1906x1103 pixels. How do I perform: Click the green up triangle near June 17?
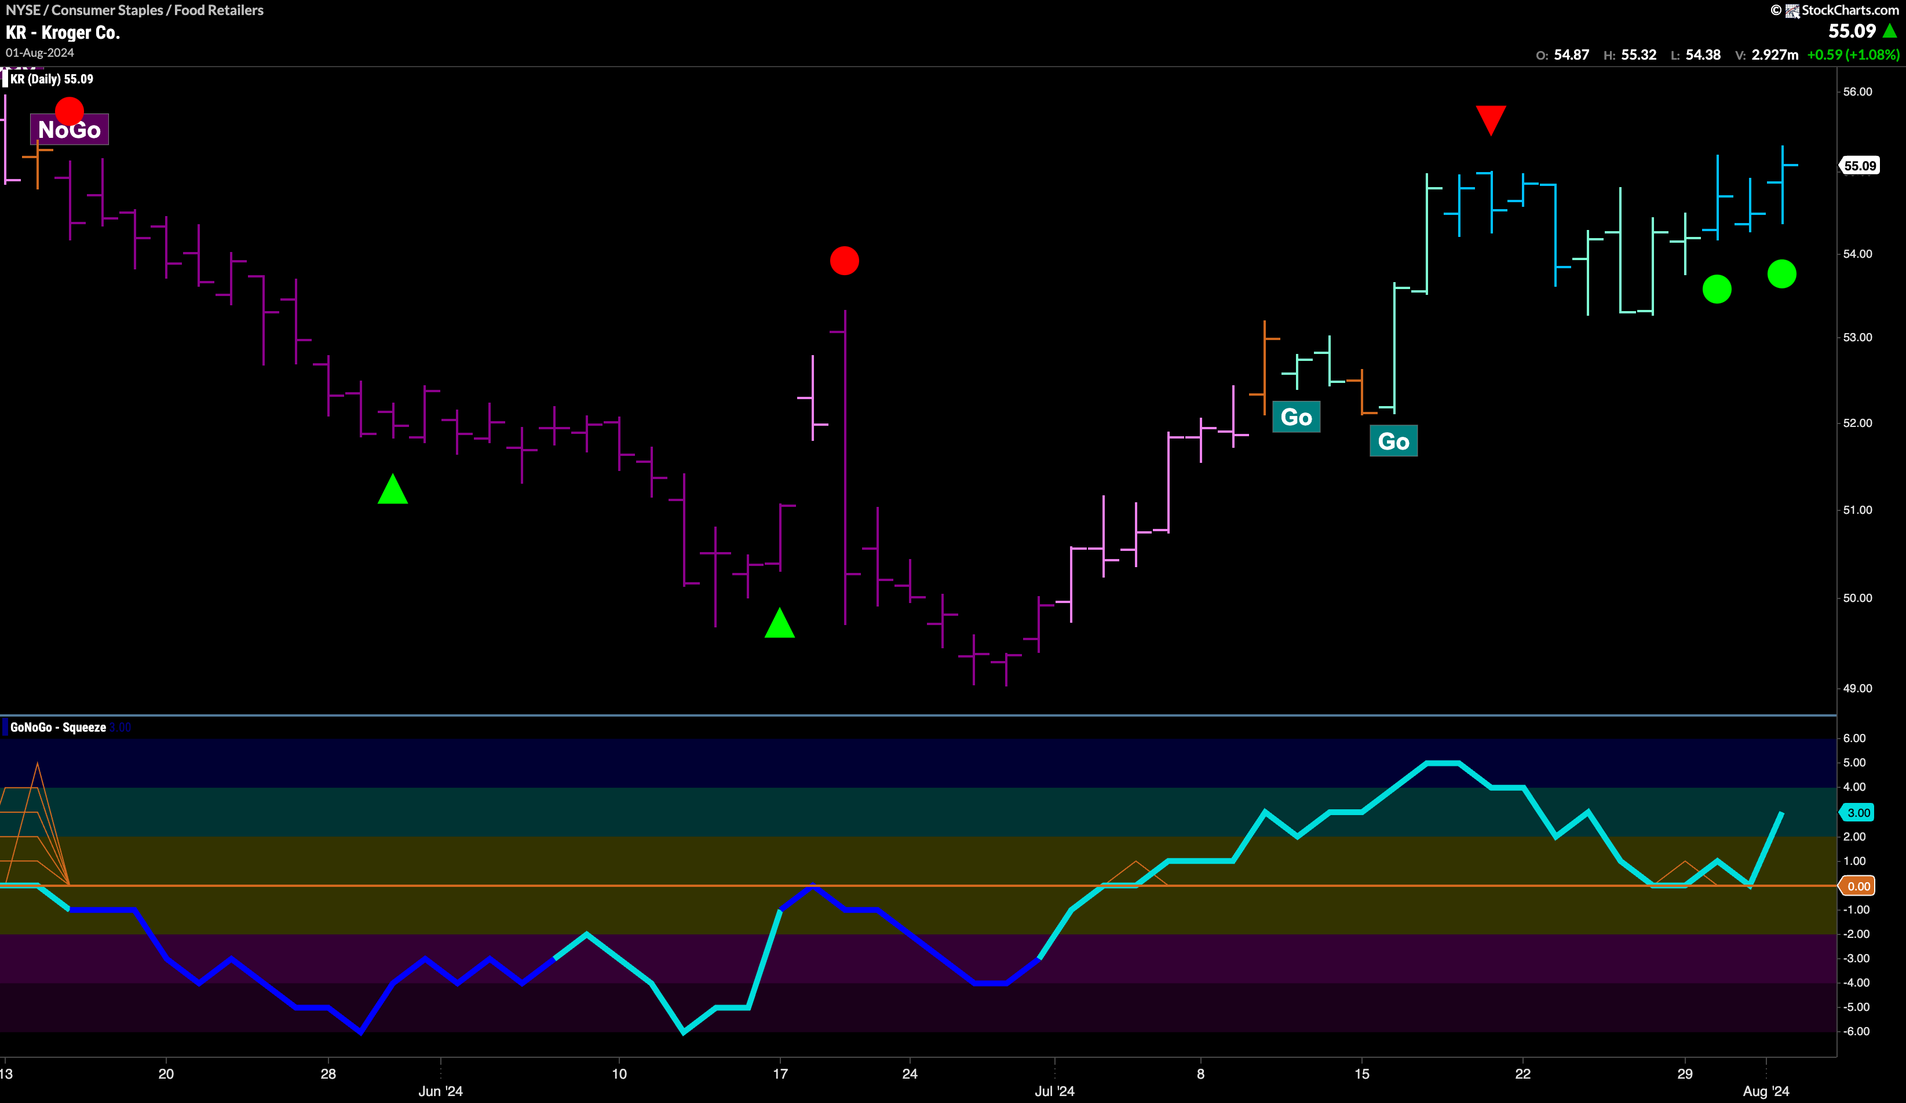(x=780, y=623)
